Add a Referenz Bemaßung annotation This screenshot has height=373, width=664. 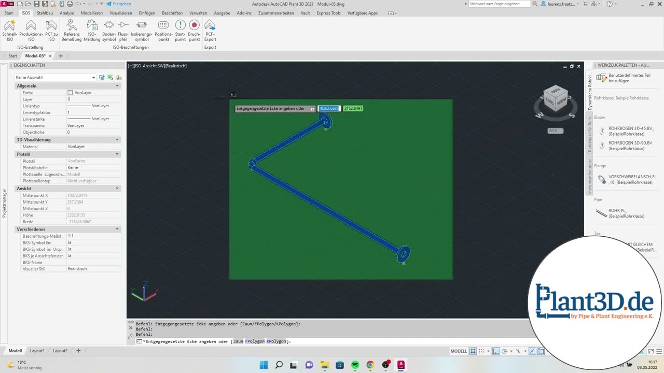[72, 31]
